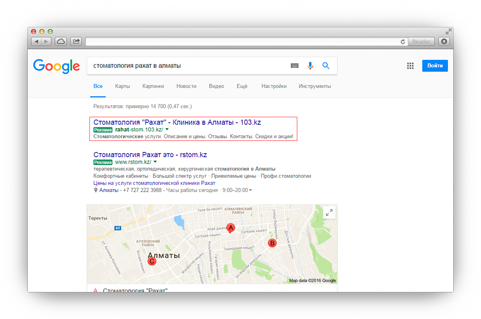
Task: Switch to the Картинки tab
Action: [153, 86]
